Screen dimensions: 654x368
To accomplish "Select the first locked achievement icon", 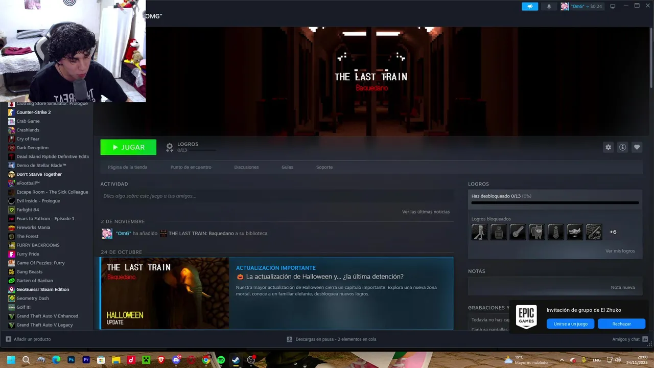I will pyautogui.click(x=479, y=232).
